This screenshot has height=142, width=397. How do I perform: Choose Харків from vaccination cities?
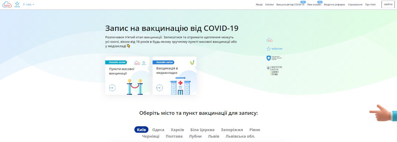pyautogui.click(x=177, y=130)
